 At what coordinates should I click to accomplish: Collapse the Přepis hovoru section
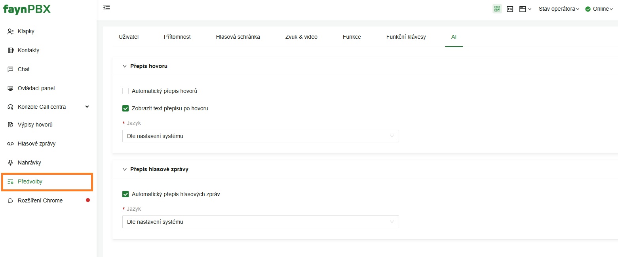pyautogui.click(x=125, y=66)
